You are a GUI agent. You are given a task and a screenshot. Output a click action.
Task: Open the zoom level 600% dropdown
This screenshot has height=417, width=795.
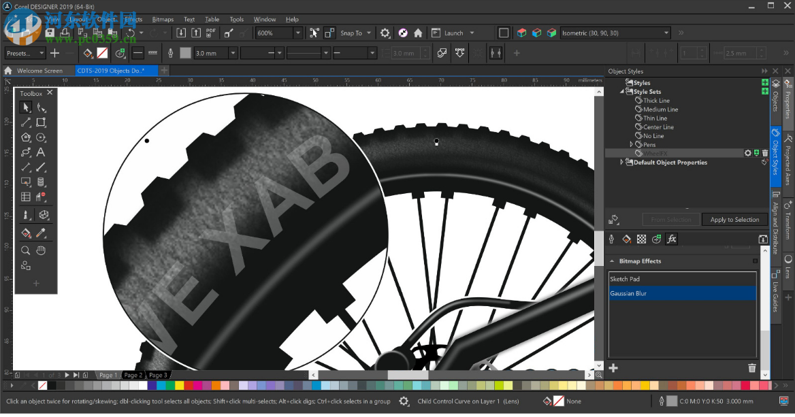pyautogui.click(x=297, y=32)
